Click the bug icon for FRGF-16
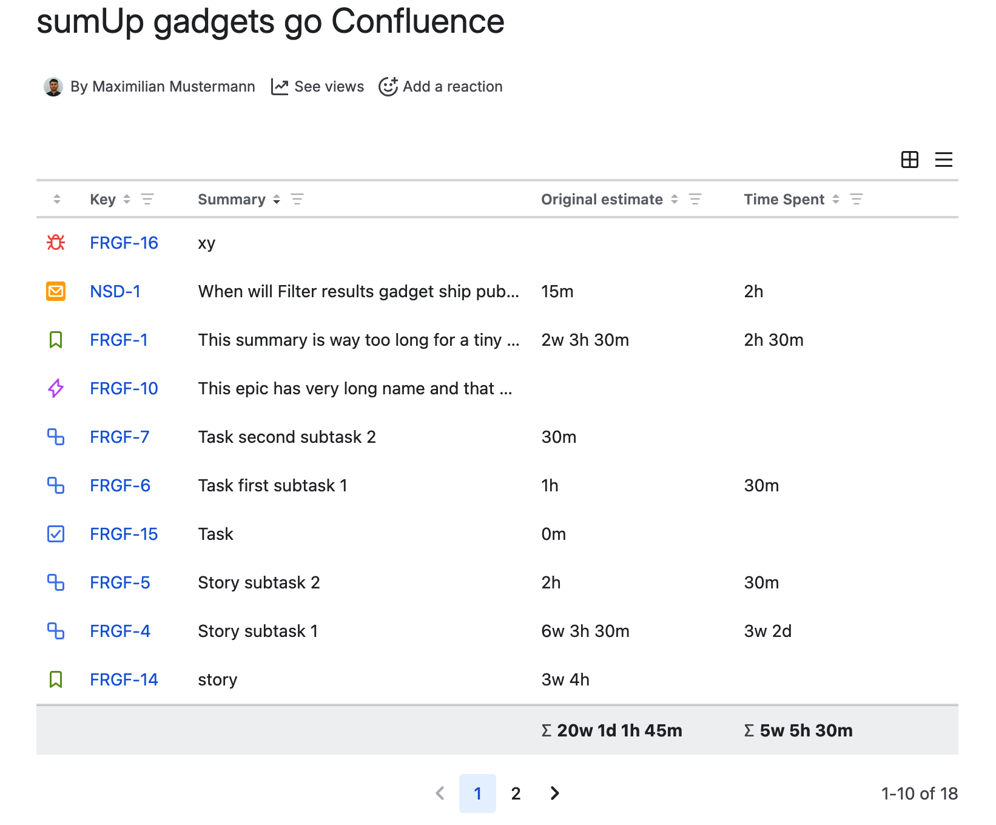This screenshot has width=996, height=825. tap(56, 243)
